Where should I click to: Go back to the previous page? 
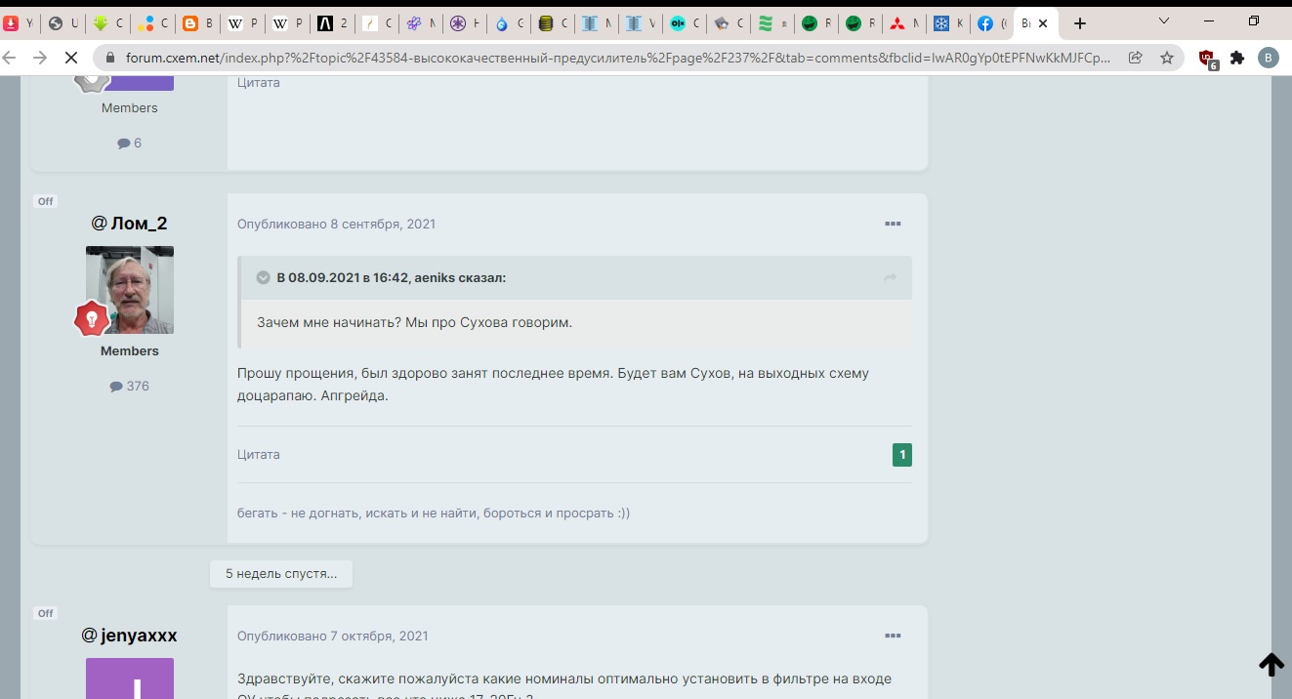click(10, 58)
